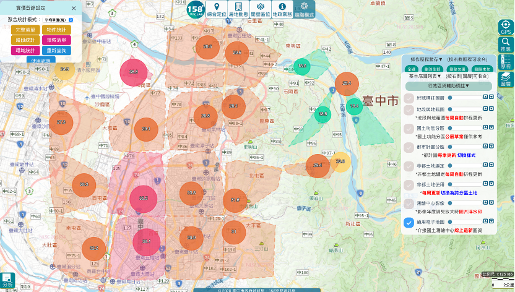
Task: Open 房地動態 building icon
Action: [238, 9]
